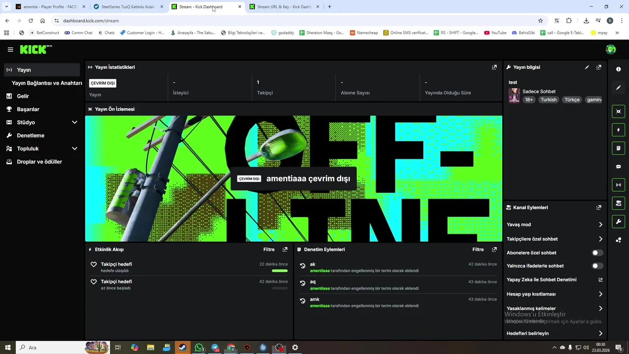Click the Turkish tag chip
The height and width of the screenshot is (354, 629).
pyautogui.click(x=549, y=100)
